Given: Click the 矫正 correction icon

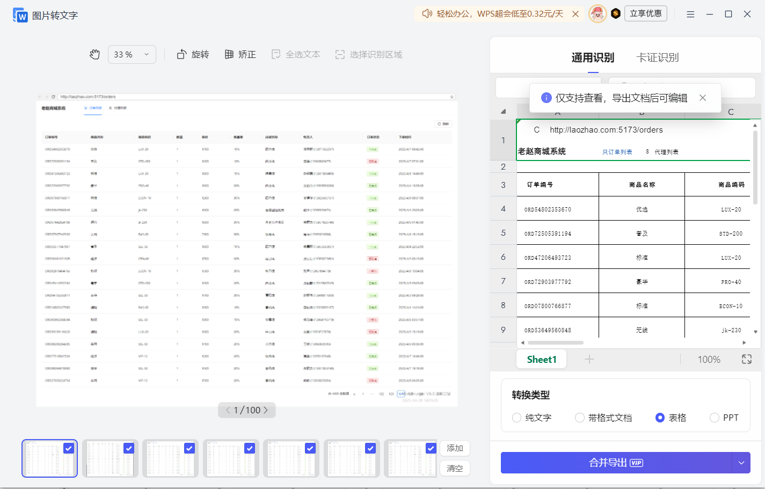Looking at the screenshot, I should coord(229,54).
